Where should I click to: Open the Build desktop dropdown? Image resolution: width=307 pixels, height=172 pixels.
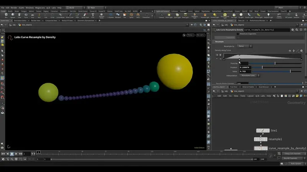pos(76,8)
